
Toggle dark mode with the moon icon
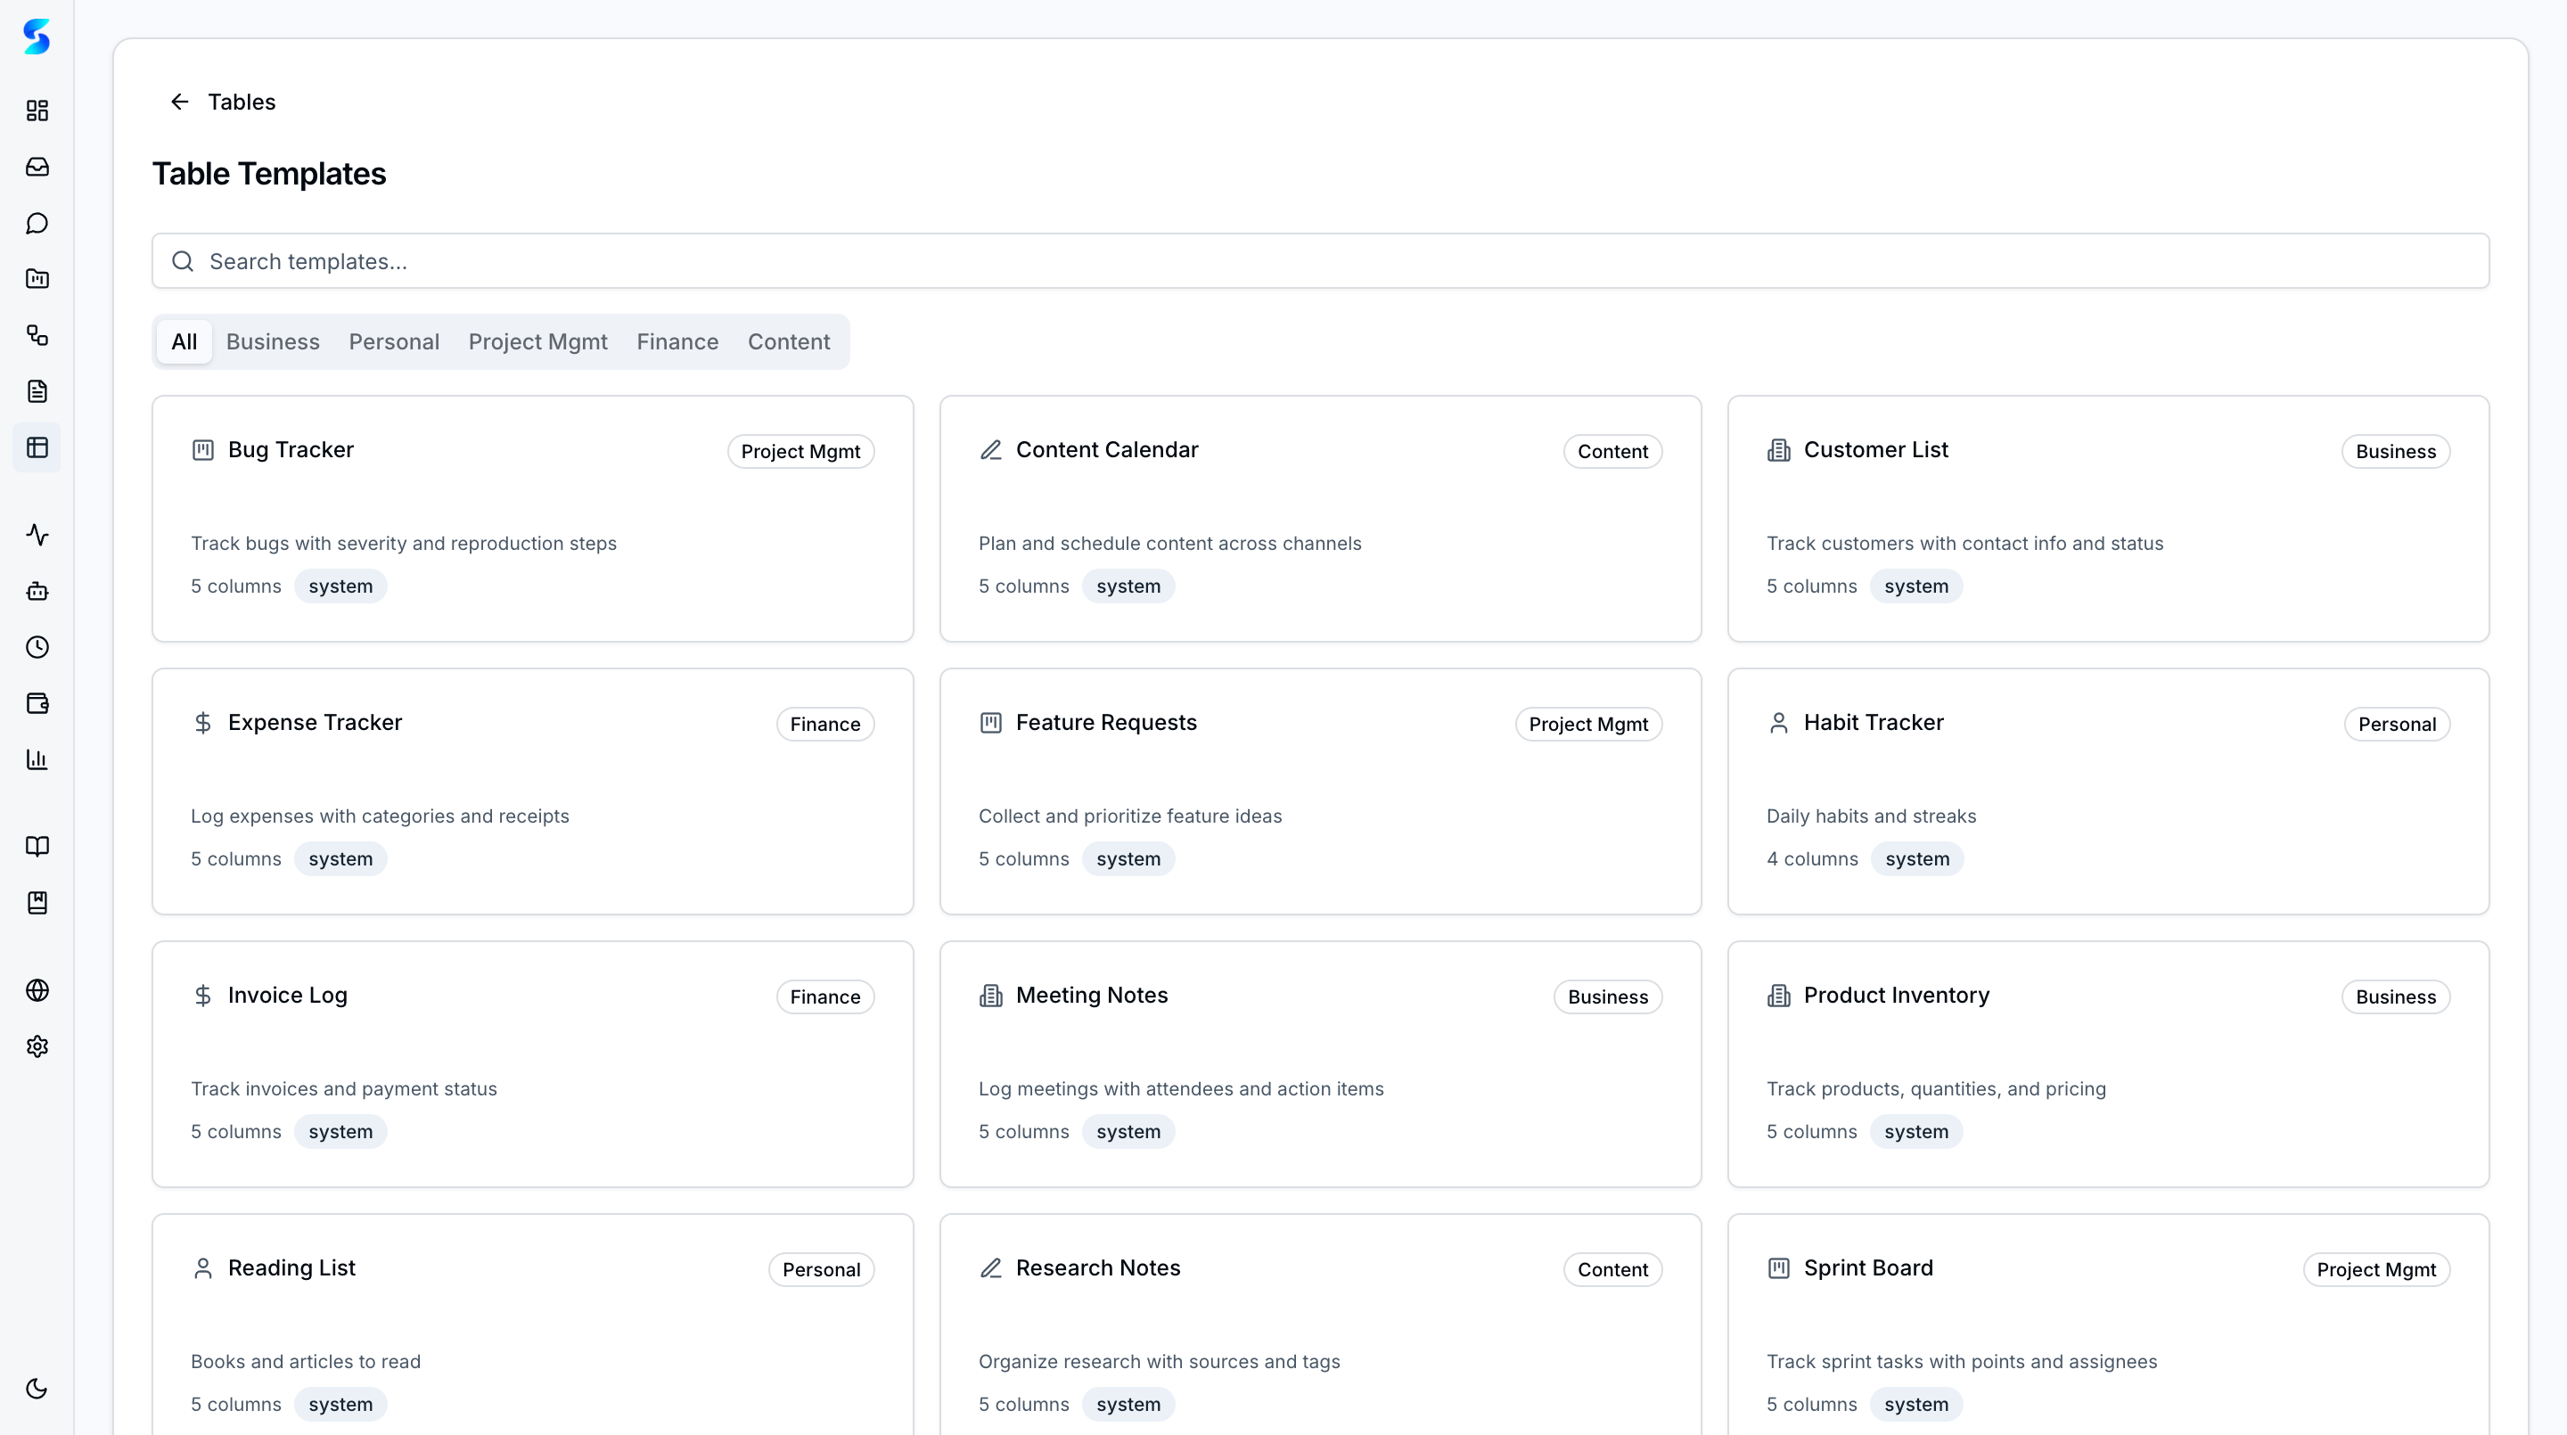pos(37,1388)
